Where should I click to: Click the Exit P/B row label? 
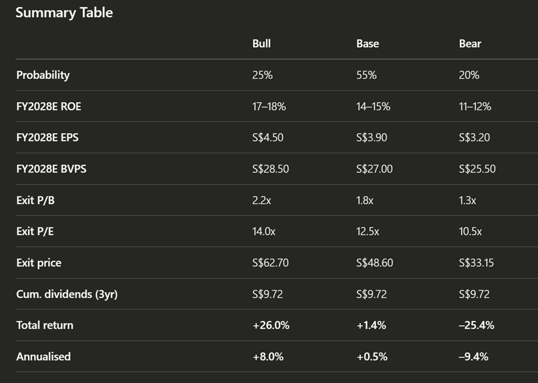[35, 200]
